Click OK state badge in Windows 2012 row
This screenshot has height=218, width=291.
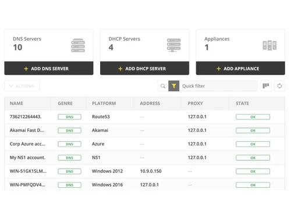point(253,171)
